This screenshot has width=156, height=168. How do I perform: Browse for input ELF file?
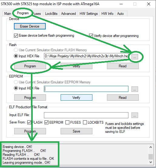[x=135, y=115]
